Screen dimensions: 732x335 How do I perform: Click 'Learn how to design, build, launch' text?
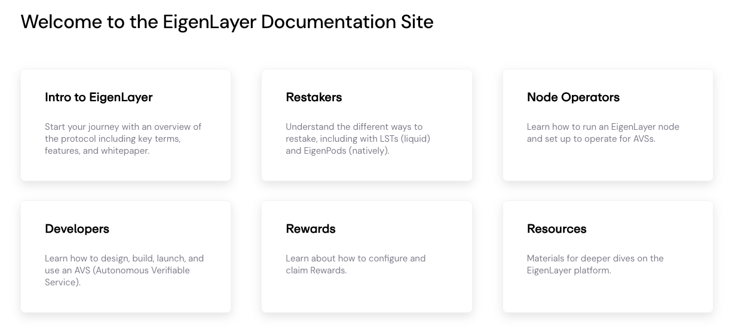124,258
